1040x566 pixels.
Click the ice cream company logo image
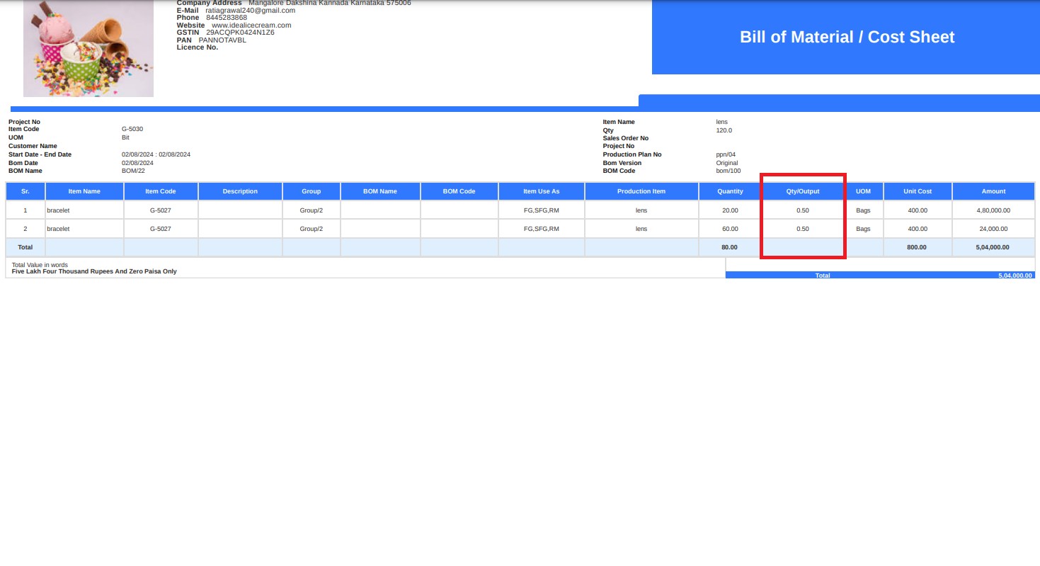88,48
